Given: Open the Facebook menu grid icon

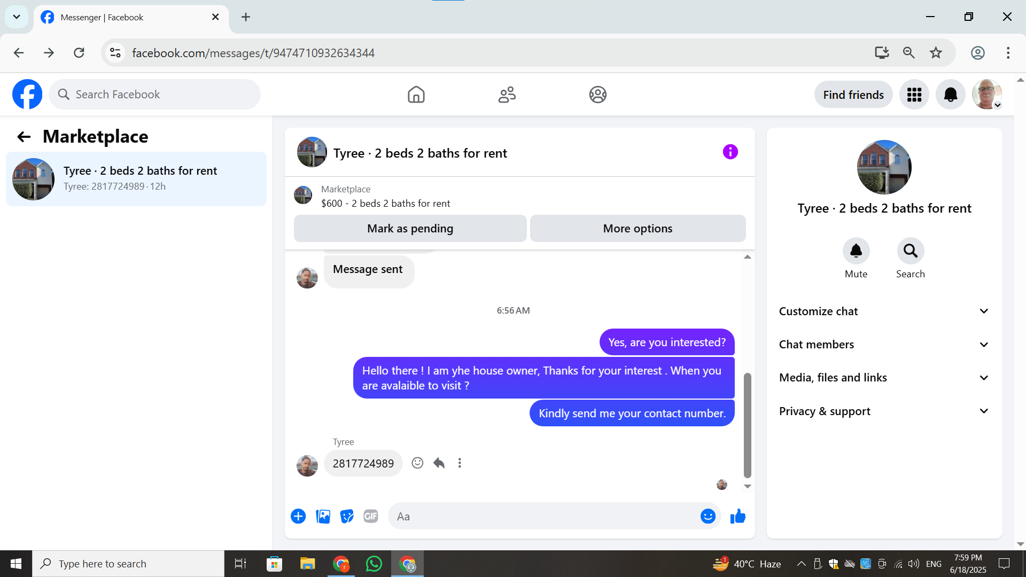Looking at the screenshot, I should coord(914,95).
